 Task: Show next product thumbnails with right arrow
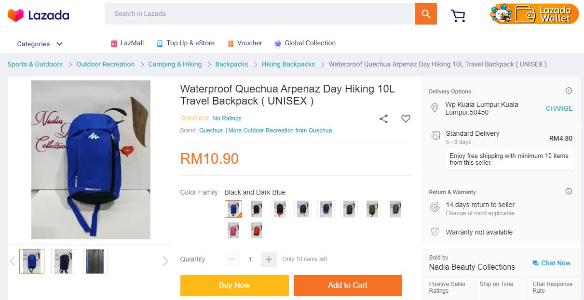point(165,261)
